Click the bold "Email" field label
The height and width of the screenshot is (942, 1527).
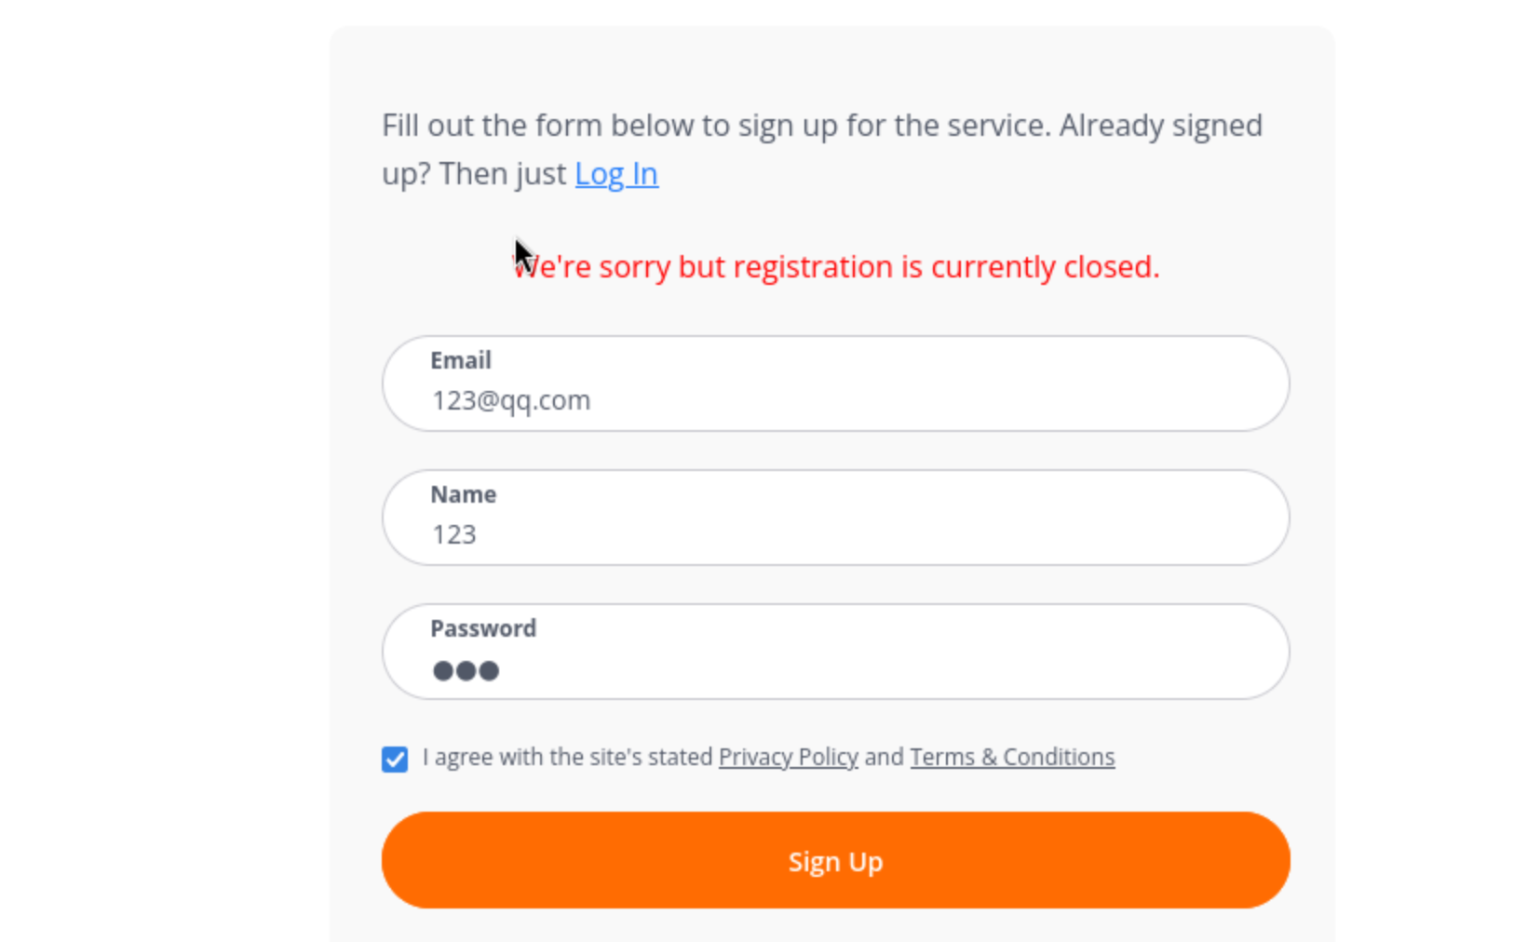click(461, 360)
